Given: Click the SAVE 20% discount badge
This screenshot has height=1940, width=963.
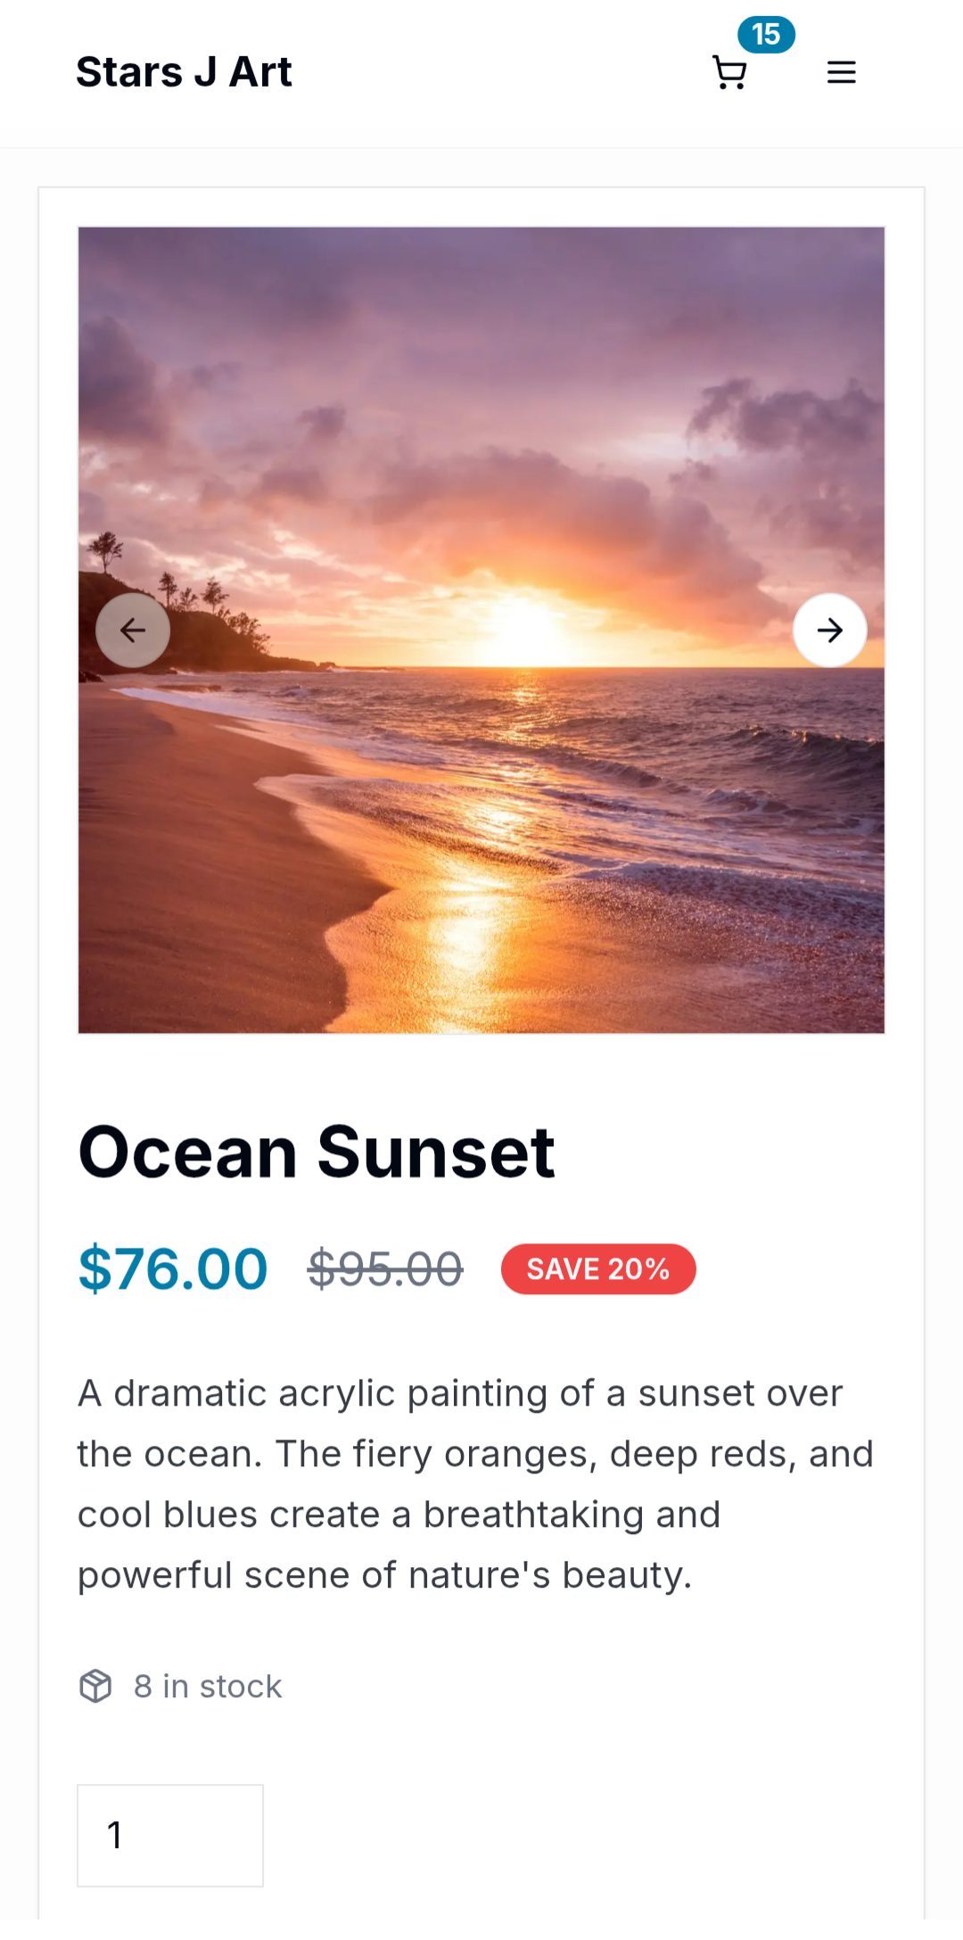Looking at the screenshot, I should 598,1268.
